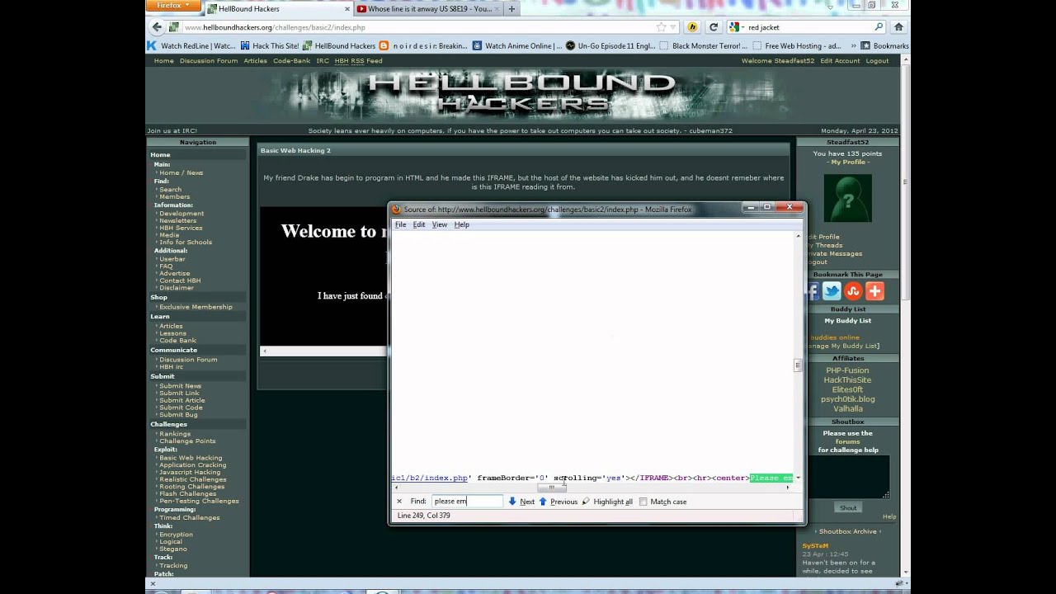Close the find bar with X icon
This screenshot has height=594, width=1056.
[399, 501]
